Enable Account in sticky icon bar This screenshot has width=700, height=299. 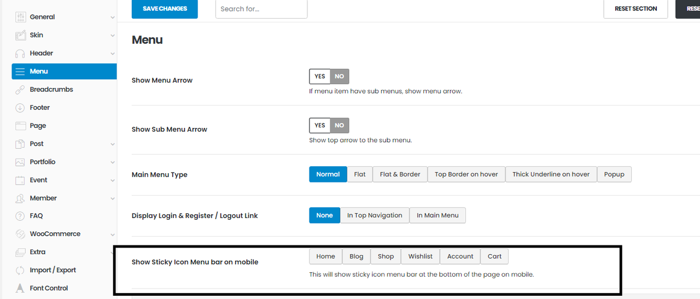460,256
